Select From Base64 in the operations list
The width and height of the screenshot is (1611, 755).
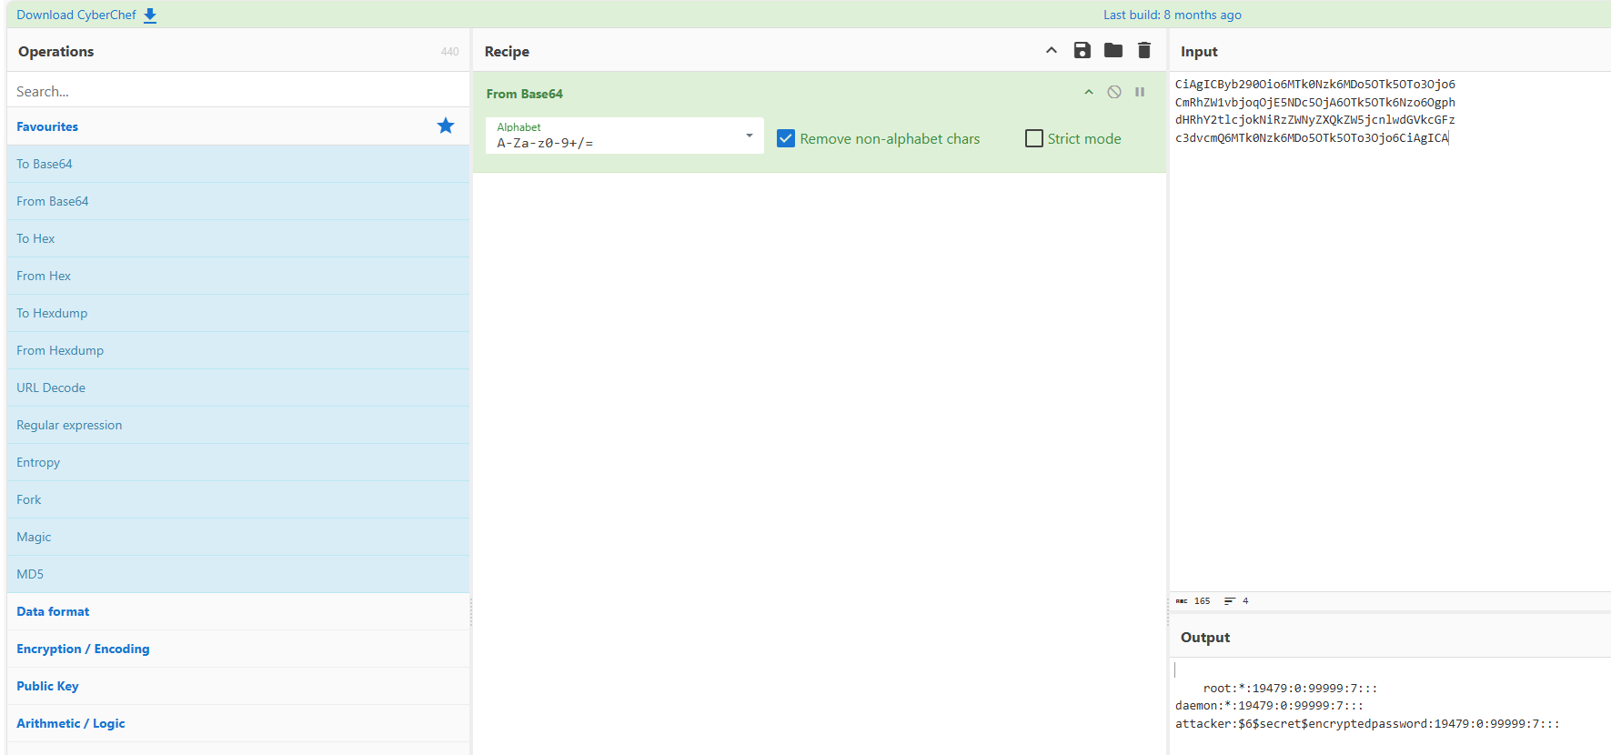click(x=238, y=201)
